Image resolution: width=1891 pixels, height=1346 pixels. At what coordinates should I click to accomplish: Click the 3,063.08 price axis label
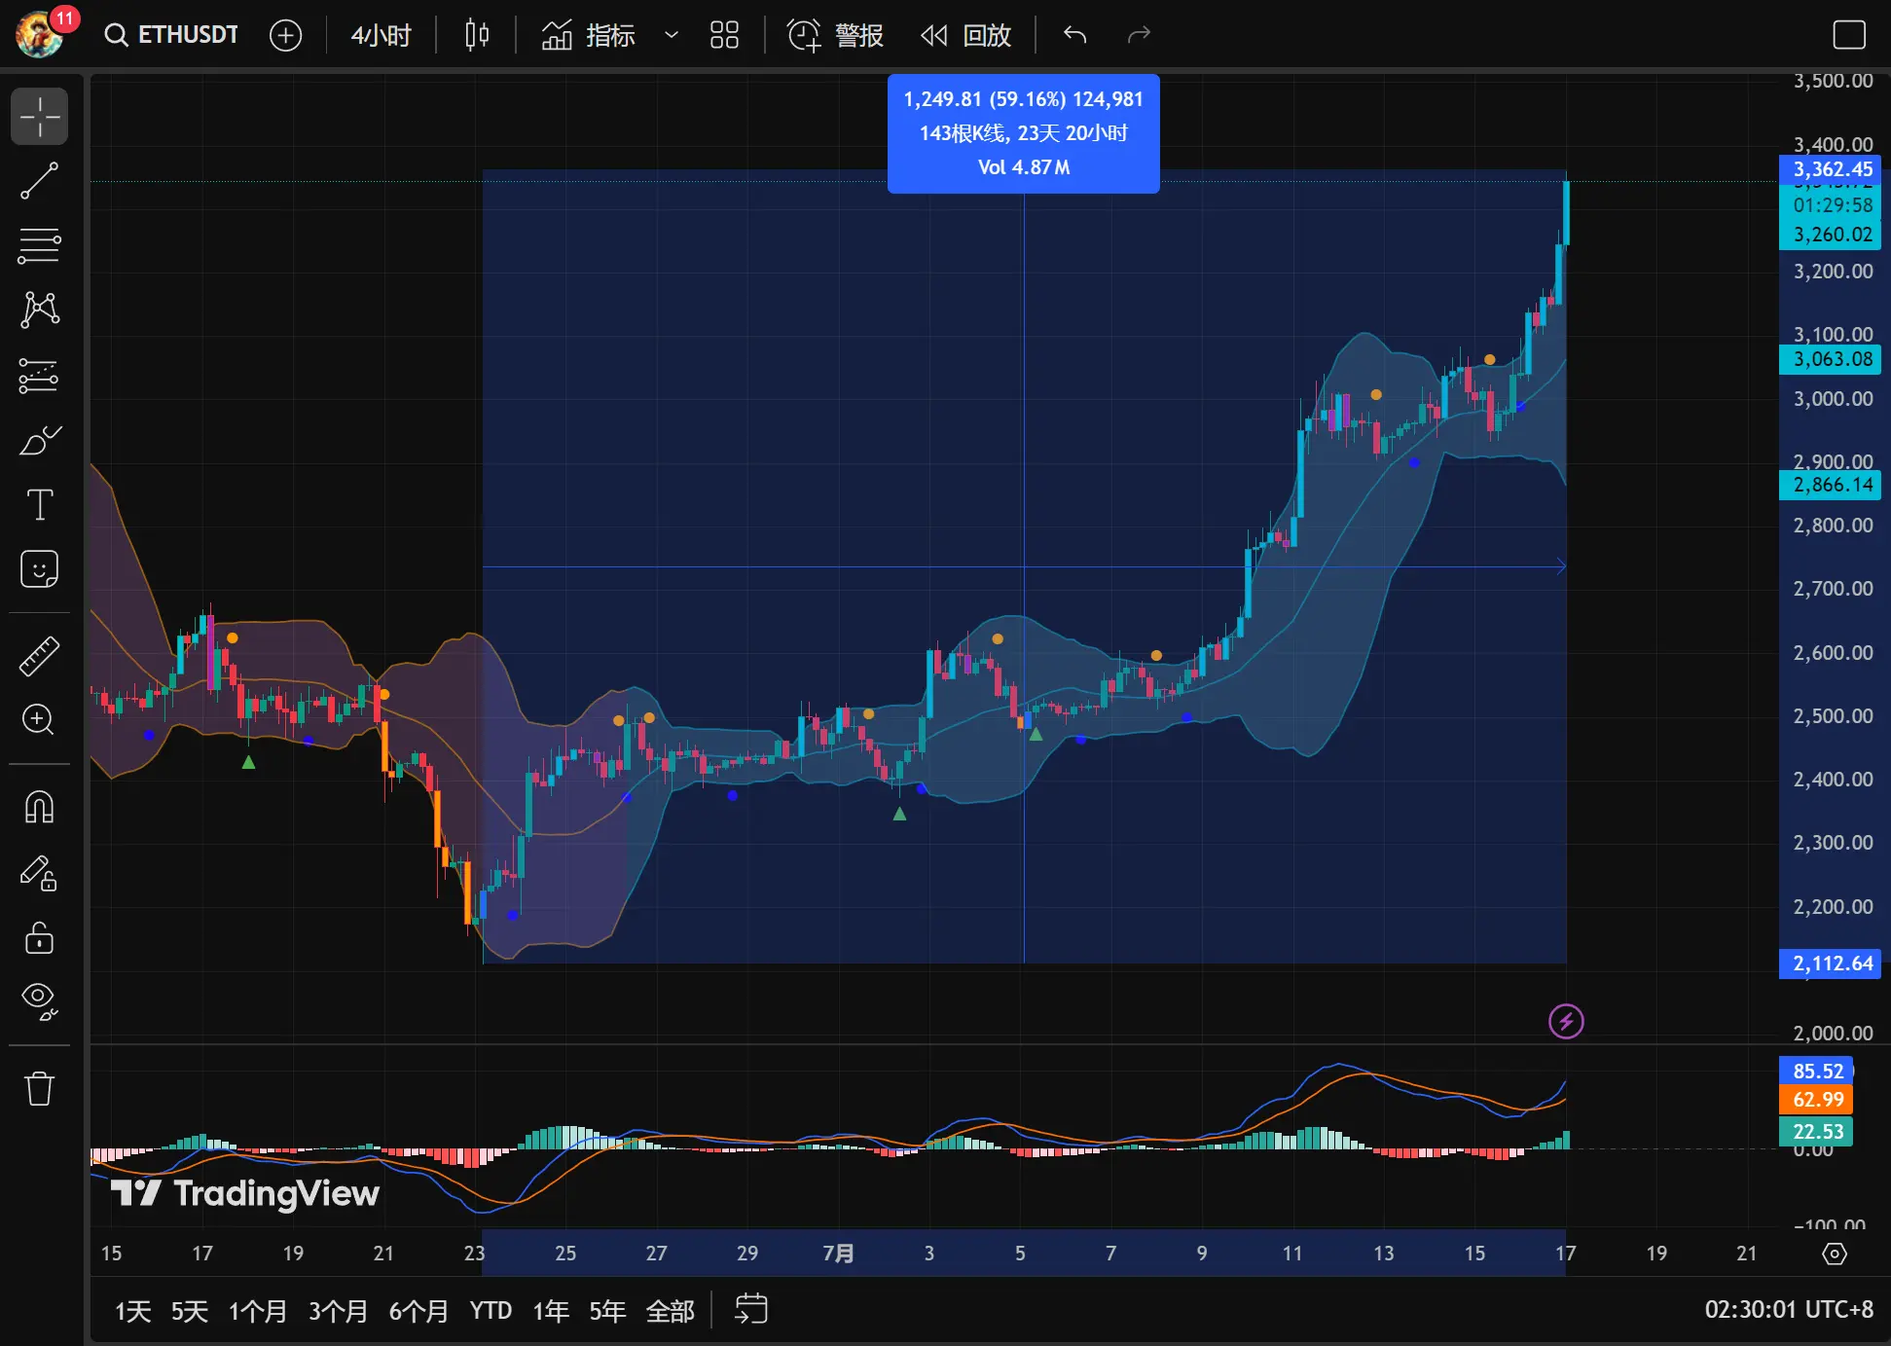(1830, 359)
